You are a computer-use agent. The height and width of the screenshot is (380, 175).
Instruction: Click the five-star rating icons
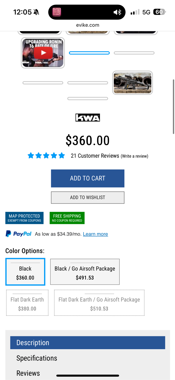[46, 156]
